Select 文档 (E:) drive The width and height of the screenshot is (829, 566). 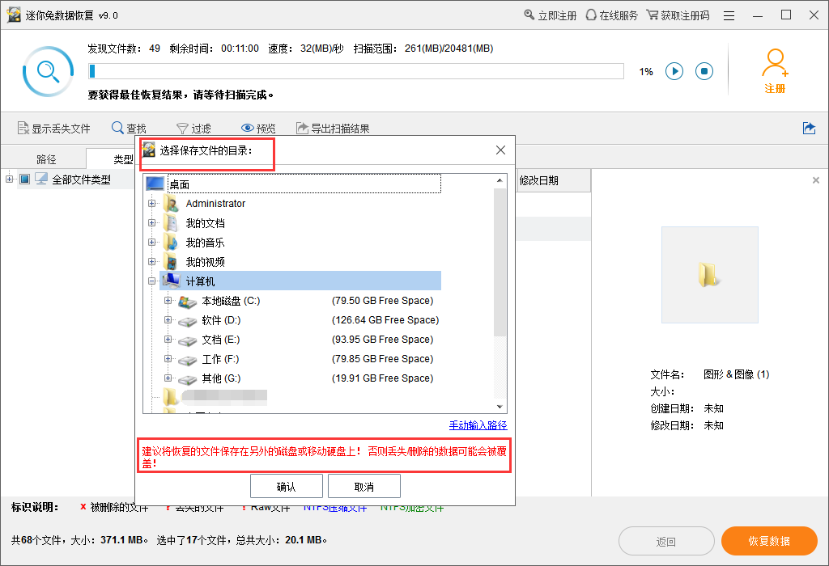(220, 340)
